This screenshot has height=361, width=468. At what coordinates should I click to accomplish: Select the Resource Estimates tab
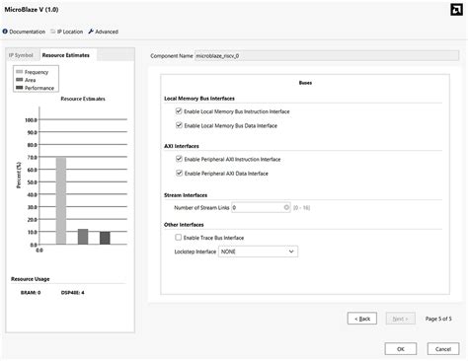66,55
